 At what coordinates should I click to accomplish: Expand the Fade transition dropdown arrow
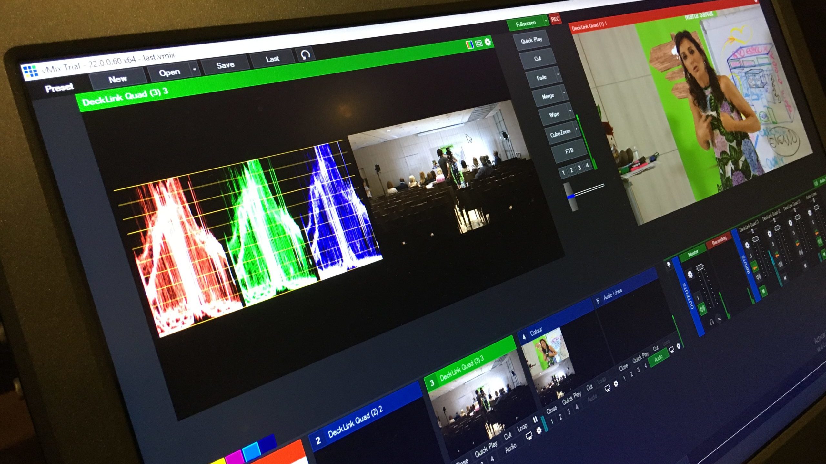click(558, 75)
